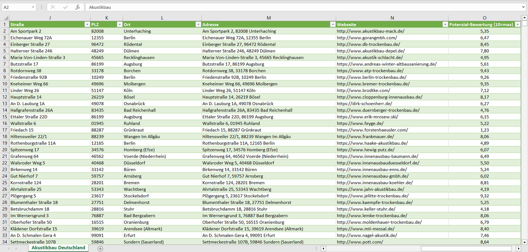Click the horizontal scrollbar right arrow
Viewport: 528px width, 252px height.
coord(518,248)
